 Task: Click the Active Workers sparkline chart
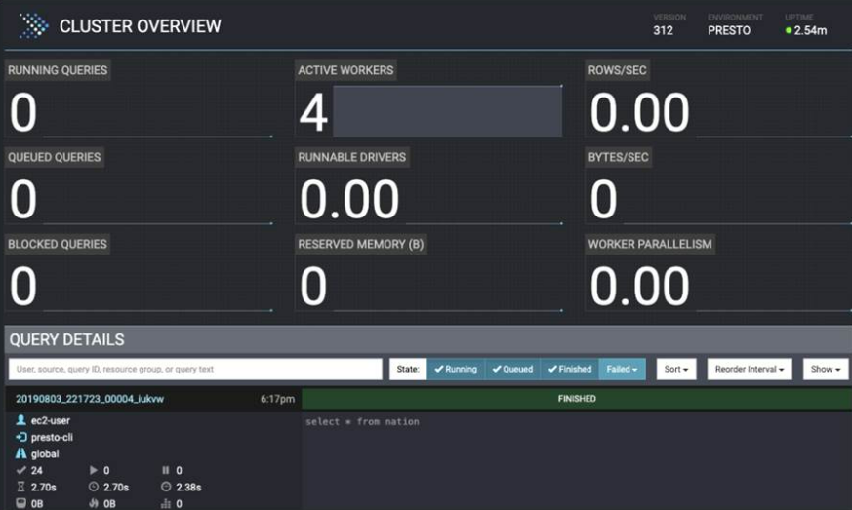448,111
